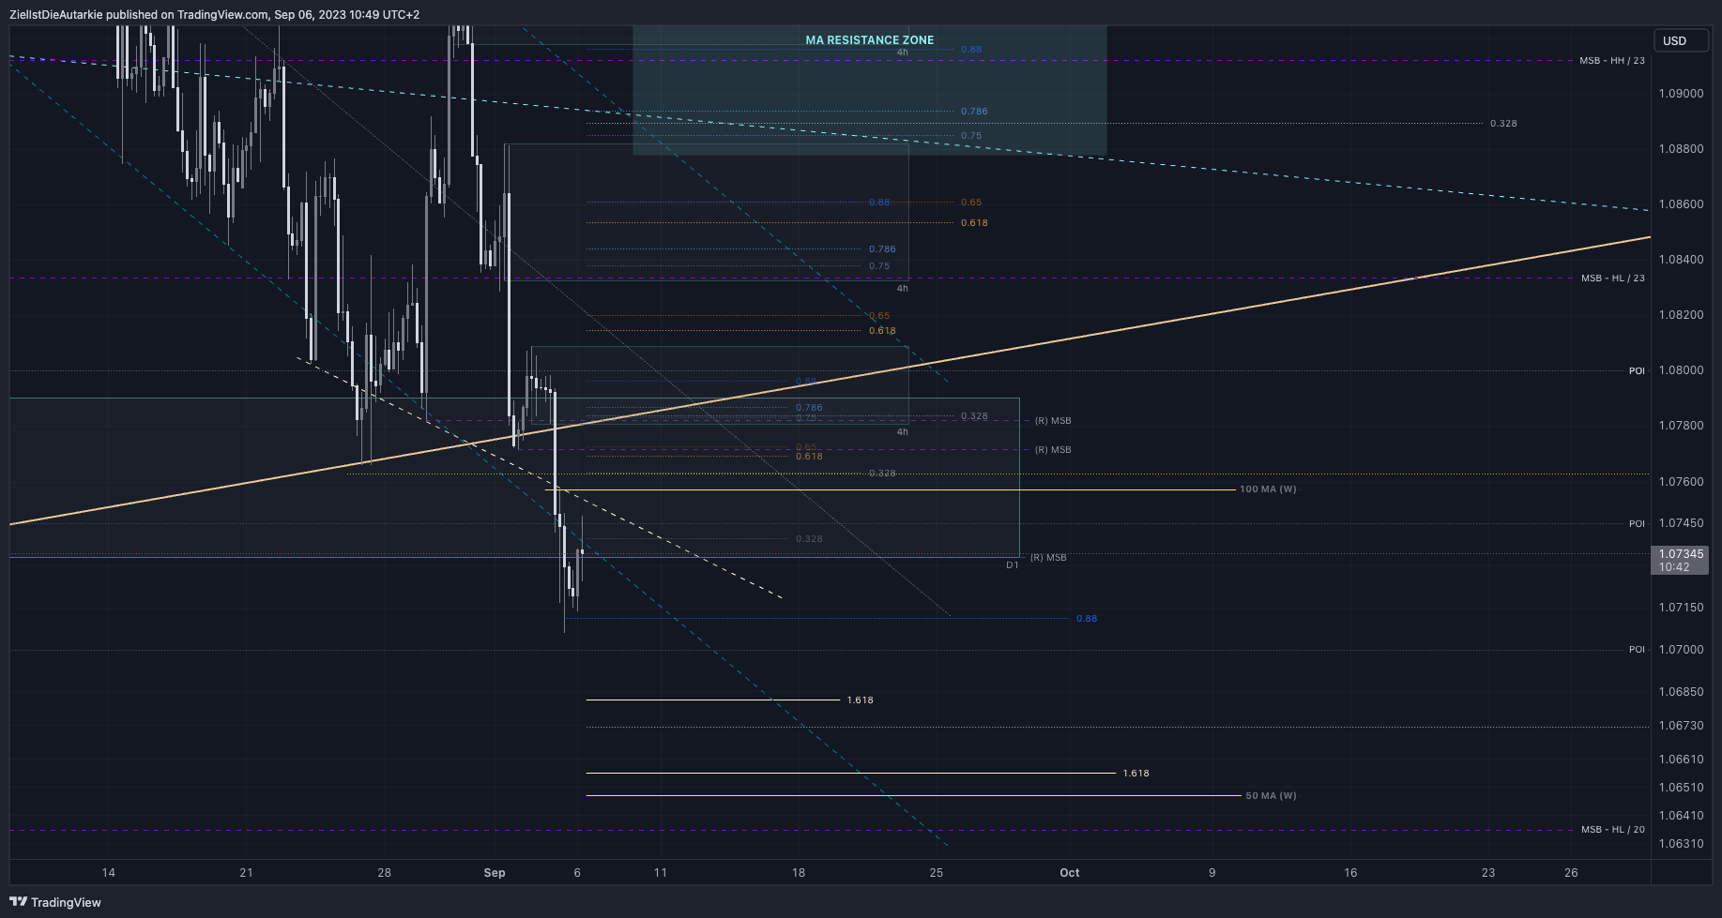This screenshot has width=1722, height=918.
Task: Click the Sep date on time axis
Action: click(495, 873)
